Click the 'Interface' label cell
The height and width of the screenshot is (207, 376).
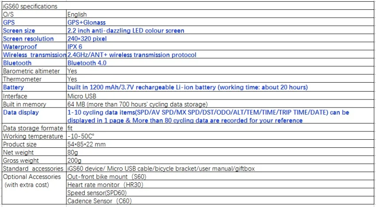tap(35, 96)
